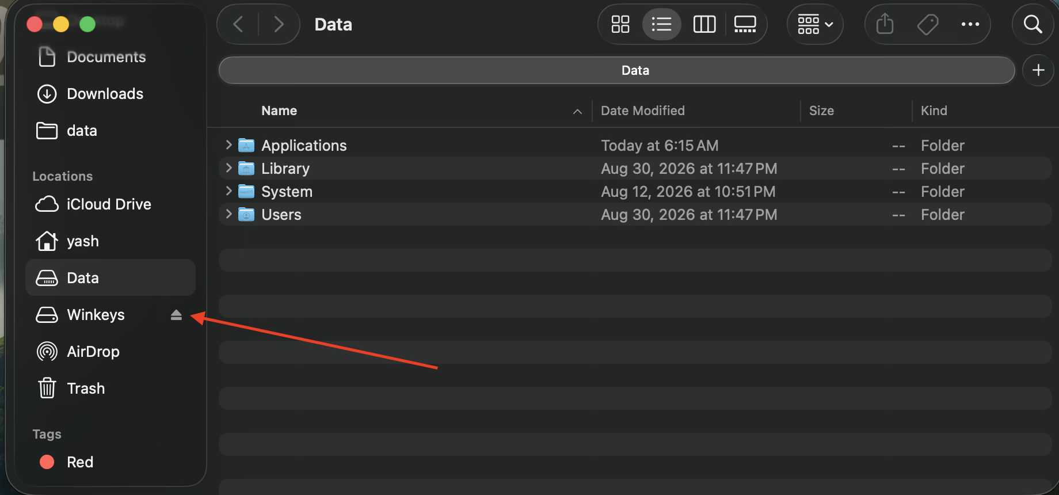The width and height of the screenshot is (1059, 495).
Task: Click 'Aug 12, 2026 at 10:51 PM' date
Action: point(688,192)
